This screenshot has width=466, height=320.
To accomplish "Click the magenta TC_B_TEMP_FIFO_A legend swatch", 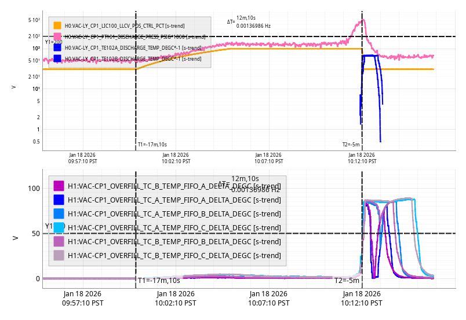I will [59, 186].
